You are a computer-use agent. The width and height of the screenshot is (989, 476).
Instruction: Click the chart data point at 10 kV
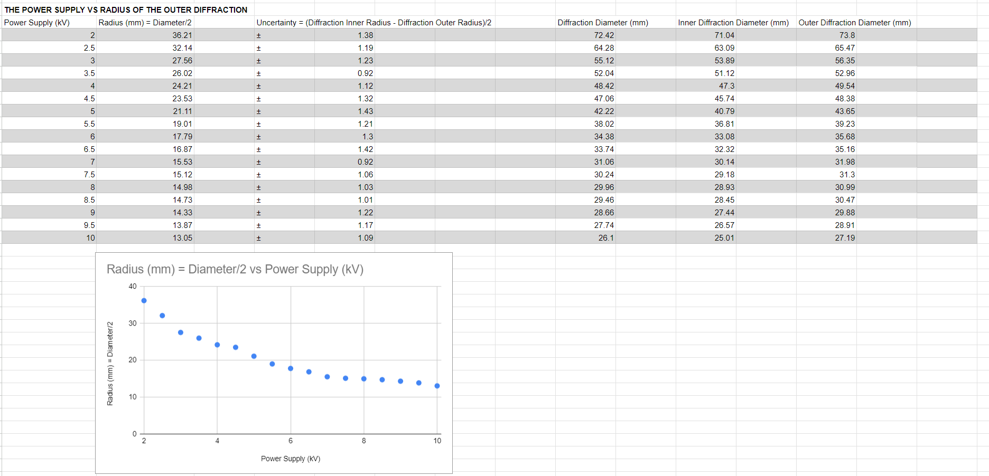click(x=437, y=386)
